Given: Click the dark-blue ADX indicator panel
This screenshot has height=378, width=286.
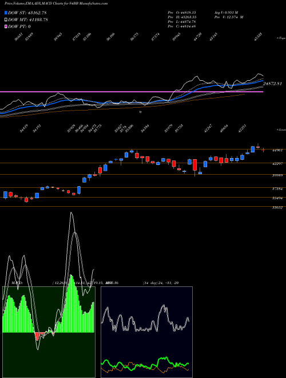Looking at the screenshot, I should (x=146, y=332).
